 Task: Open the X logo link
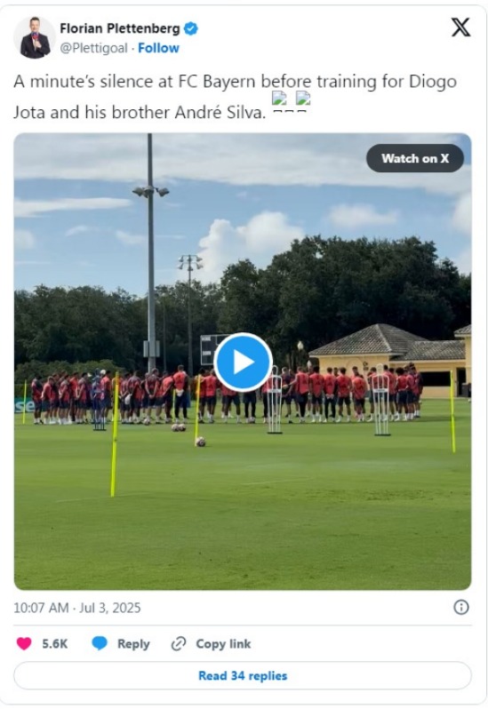(x=460, y=28)
